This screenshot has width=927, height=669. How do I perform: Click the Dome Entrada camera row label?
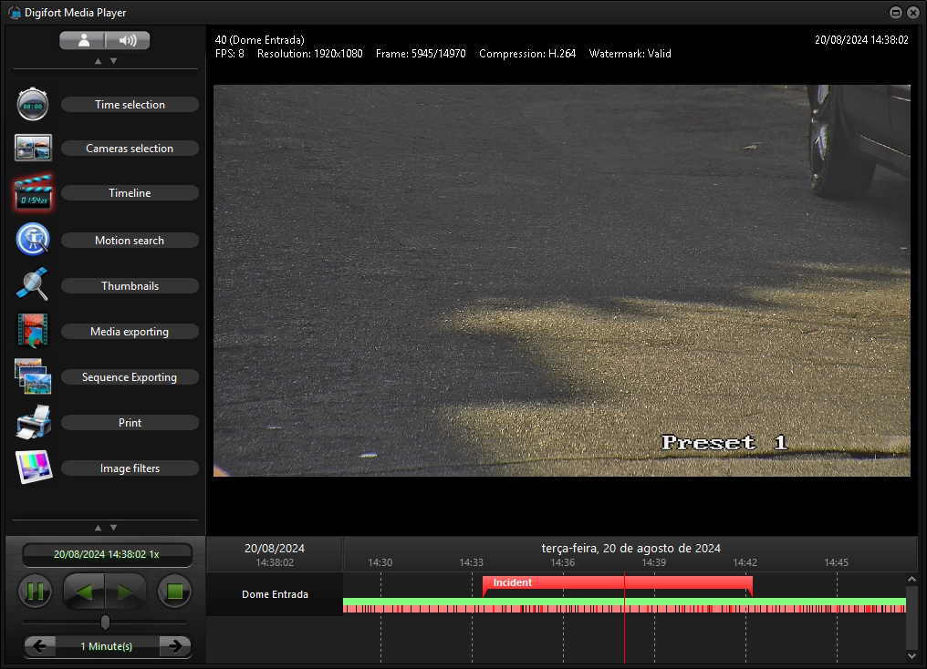[x=275, y=594]
